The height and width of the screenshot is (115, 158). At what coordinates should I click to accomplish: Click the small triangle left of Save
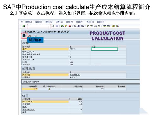(x=53, y=26)
